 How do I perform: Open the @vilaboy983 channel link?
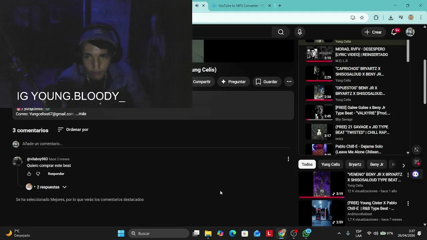coord(37,159)
